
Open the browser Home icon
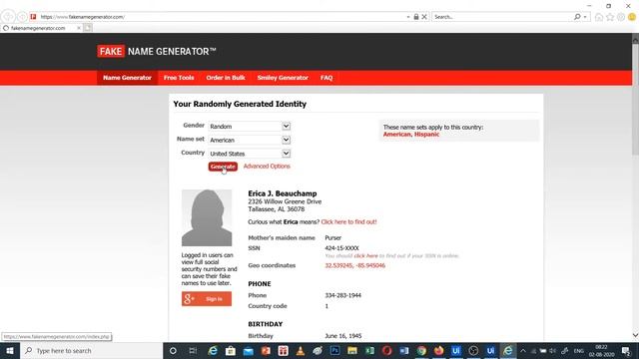coord(599,17)
